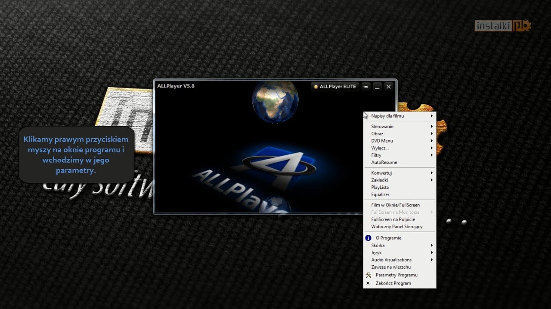The width and height of the screenshot is (551, 309).
Task: Click the blue info icon beside O Programie
Action: point(368,238)
